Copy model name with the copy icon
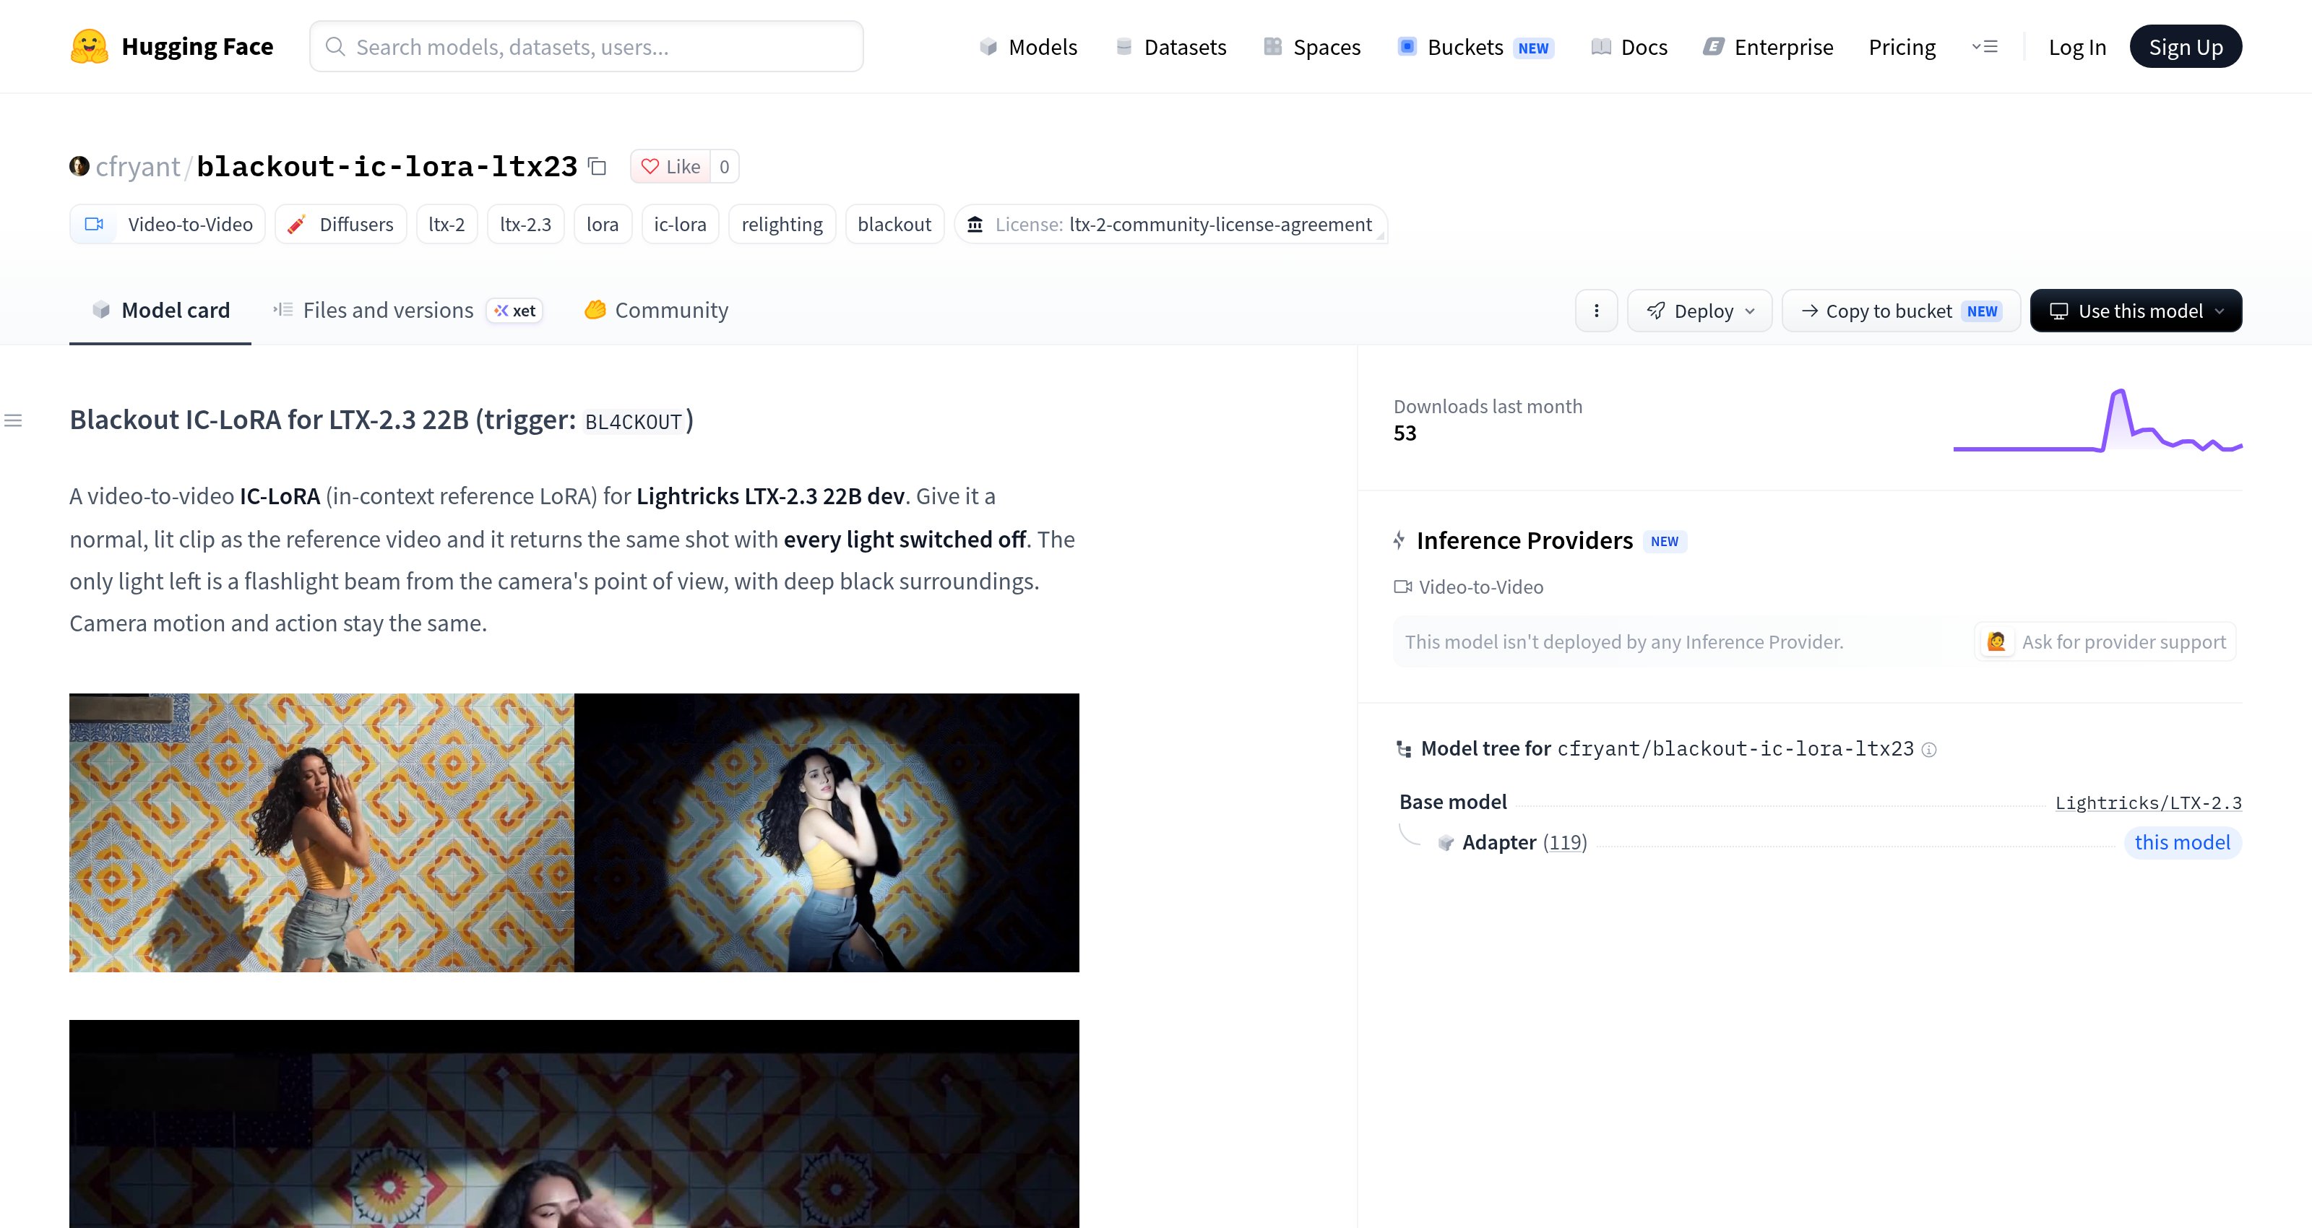The height and width of the screenshot is (1228, 2312). point(598,166)
